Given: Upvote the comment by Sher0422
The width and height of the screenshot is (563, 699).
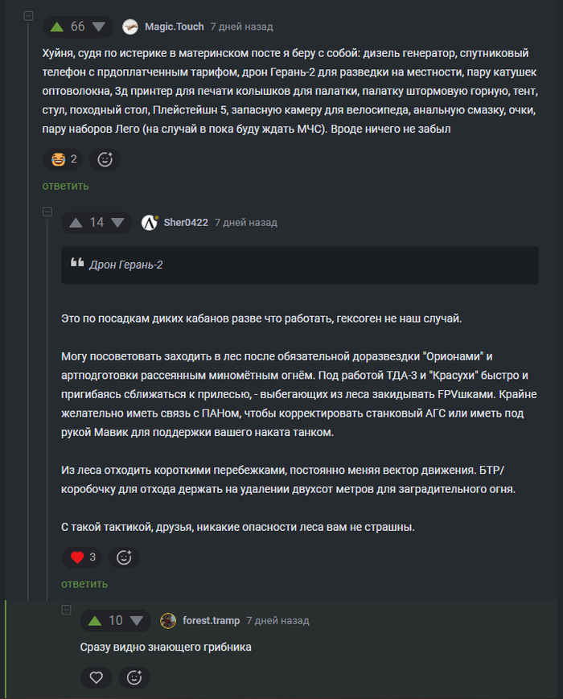Looking at the screenshot, I should pyautogui.click(x=76, y=223).
